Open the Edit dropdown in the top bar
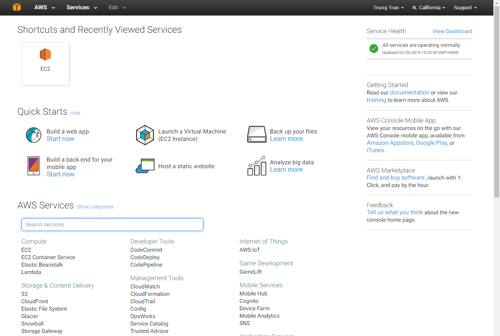 click(118, 7)
